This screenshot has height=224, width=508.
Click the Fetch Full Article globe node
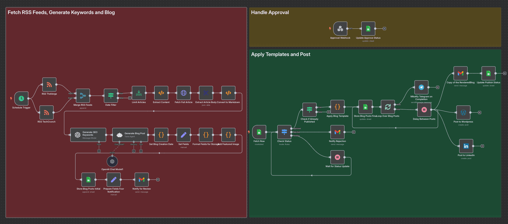click(x=184, y=93)
